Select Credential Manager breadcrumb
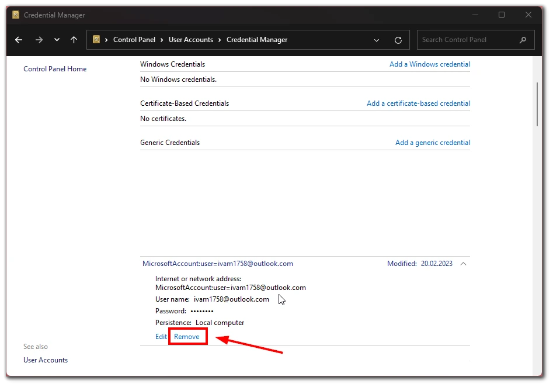 pos(257,40)
